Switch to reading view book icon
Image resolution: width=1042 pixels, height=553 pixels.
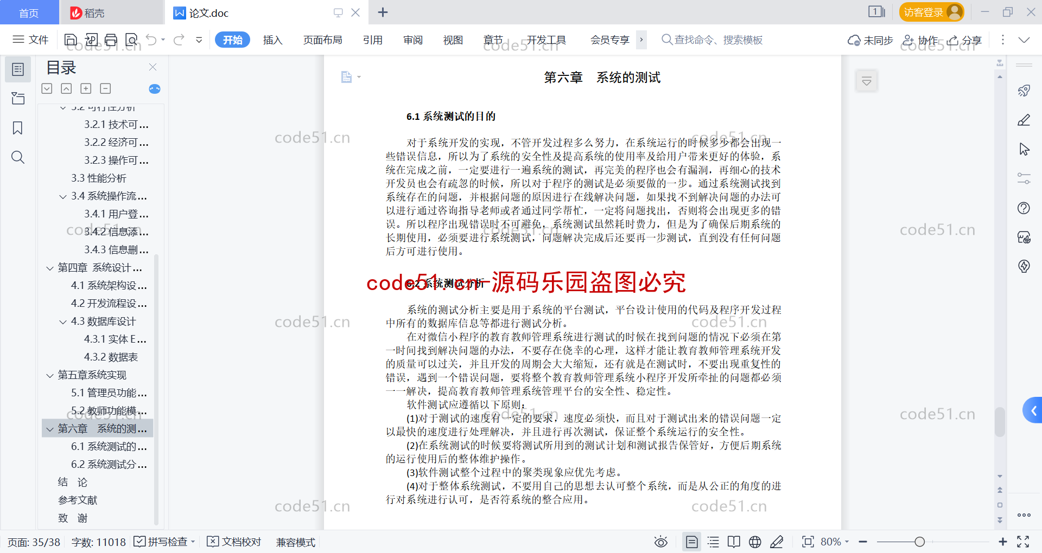click(734, 542)
